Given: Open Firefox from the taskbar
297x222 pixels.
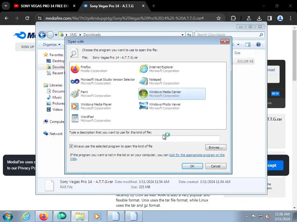Looking at the screenshot, I should point(44,216).
